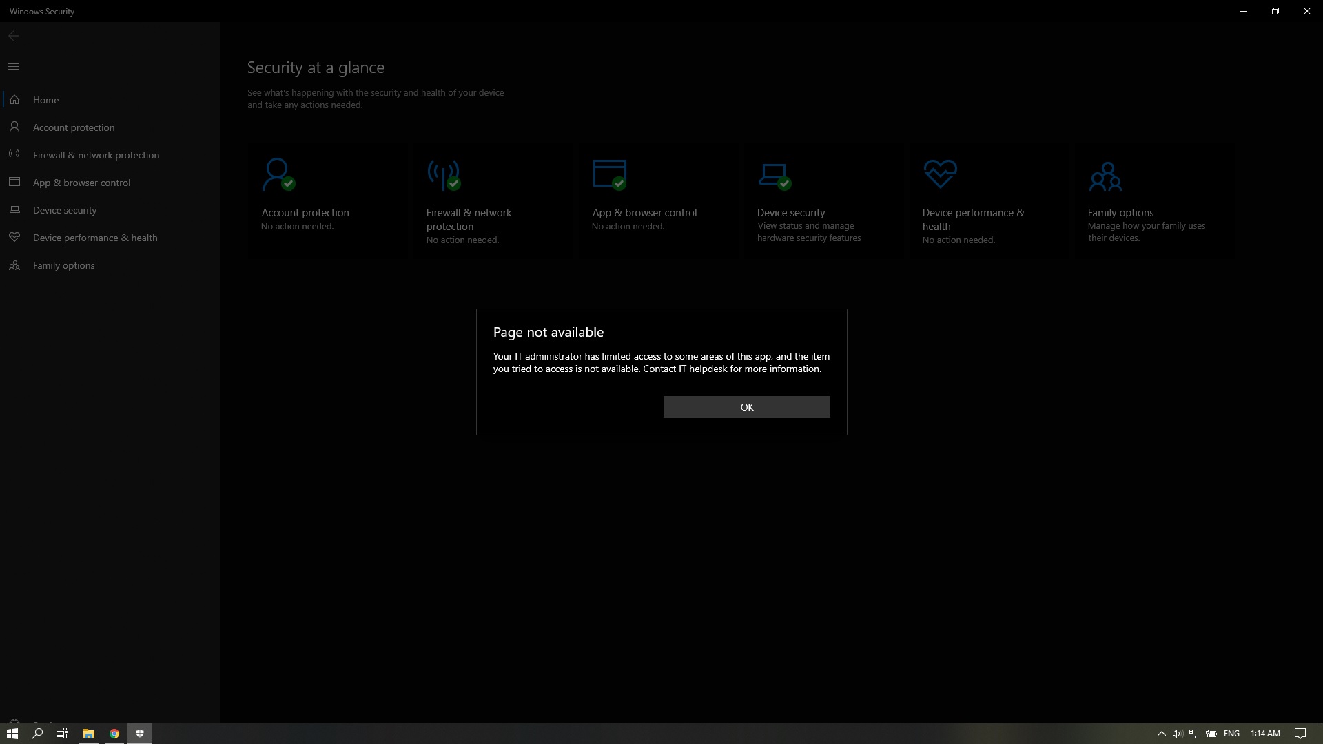Click Account protection tile icon
Image resolution: width=1323 pixels, height=744 pixels.
(278, 174)
